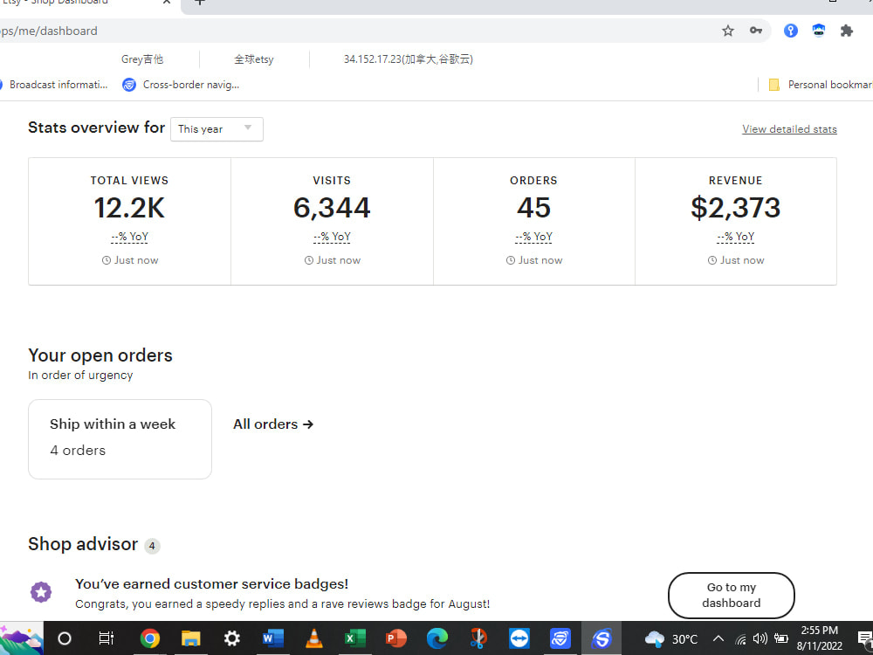This screenshot has width=873, height=655.
Task: Open the Extensions puzzle piece menu
Action: click(x=847, y=31)
